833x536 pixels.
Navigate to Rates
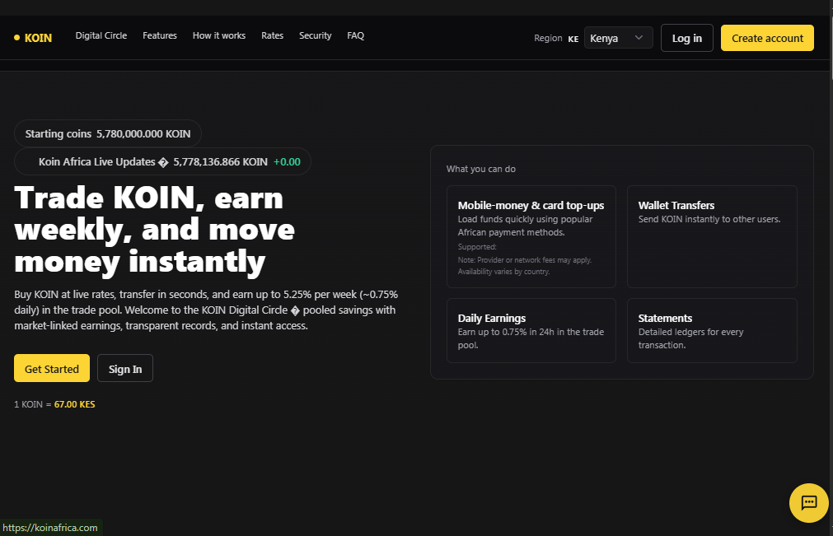tap(272, 35)
